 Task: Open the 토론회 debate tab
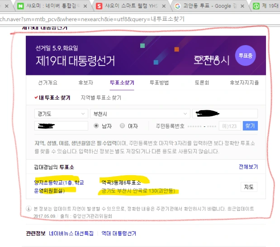[x=202, y=83]
